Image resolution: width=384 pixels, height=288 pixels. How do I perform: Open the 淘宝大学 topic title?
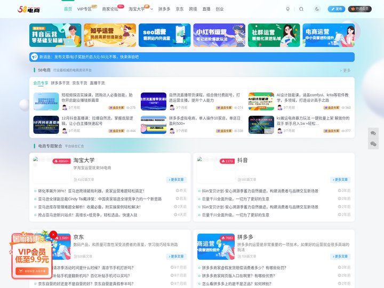[84, 160]
